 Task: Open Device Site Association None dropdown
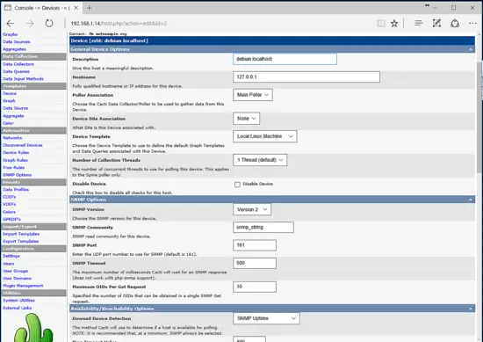[x=247, y=119]
